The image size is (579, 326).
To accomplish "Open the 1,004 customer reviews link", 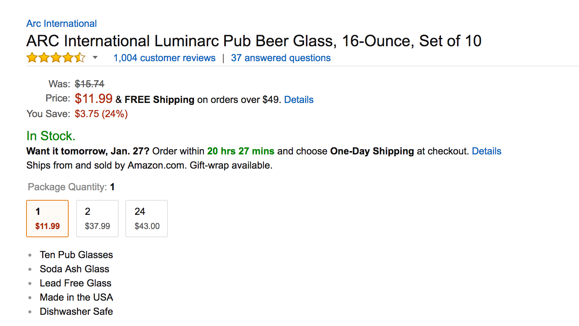I will 164,58.
